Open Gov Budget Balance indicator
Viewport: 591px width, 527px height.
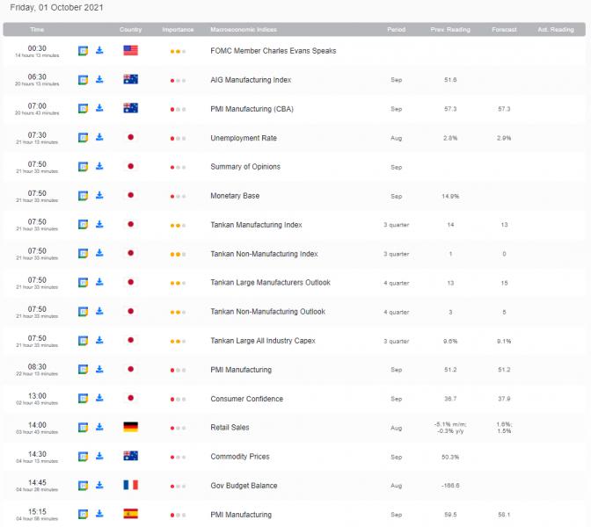pyautogui.click(x=244, y=486)
